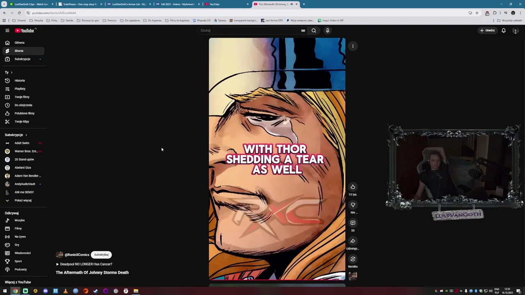The height and width of the screenshot is (295, 525).
Task: Open the Short's three-dot options menu
Action: pos(353,46)
